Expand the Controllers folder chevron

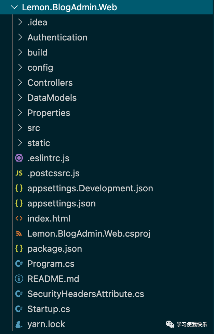pos(20,83)
